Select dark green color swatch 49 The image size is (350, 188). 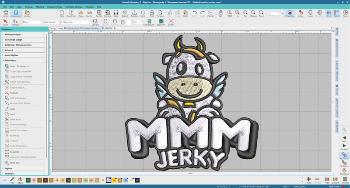pos(28,180)
